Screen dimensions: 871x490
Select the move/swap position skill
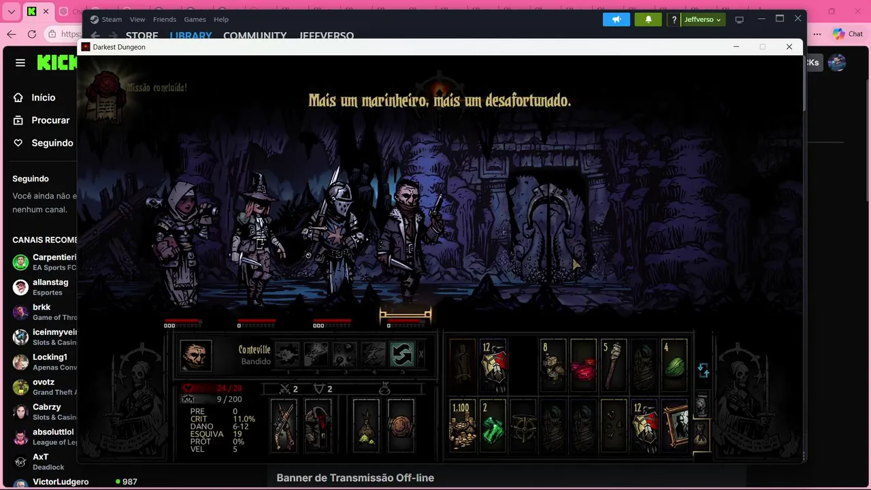pos(402,354)
